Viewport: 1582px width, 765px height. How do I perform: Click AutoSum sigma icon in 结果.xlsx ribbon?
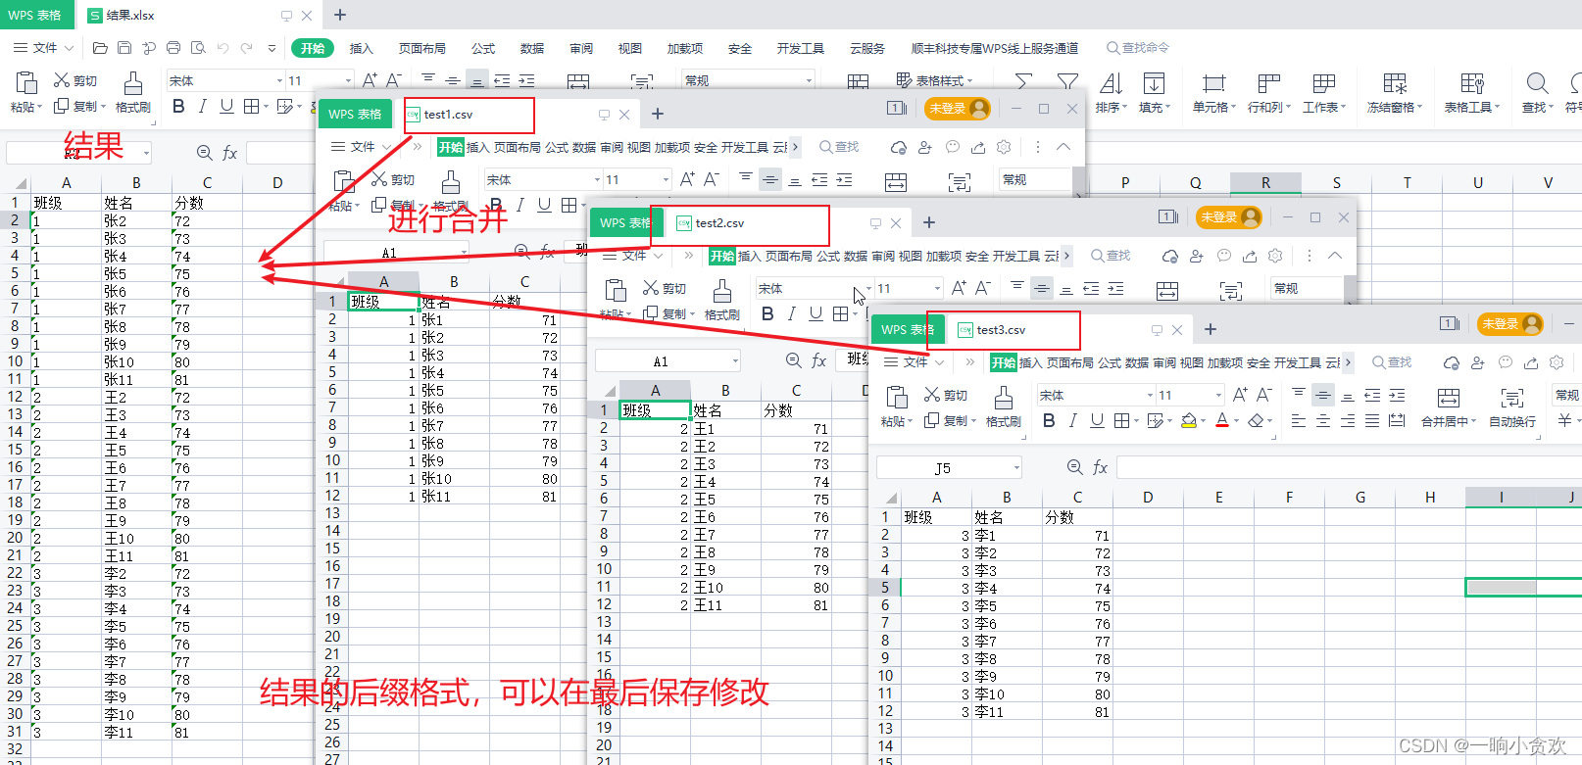(x=1022, y=81)
